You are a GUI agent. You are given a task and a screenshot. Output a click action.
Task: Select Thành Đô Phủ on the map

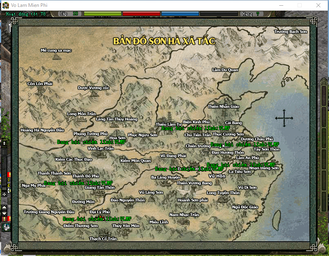click(86, 176)
